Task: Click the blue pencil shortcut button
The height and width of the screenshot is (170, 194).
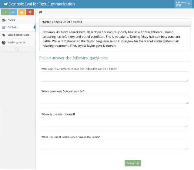Action: pos(13,12)
